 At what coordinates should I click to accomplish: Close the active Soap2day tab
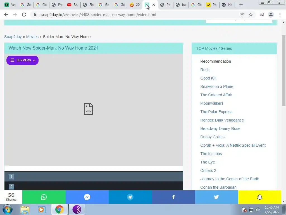pyautogui.click(x=154, y=5)
